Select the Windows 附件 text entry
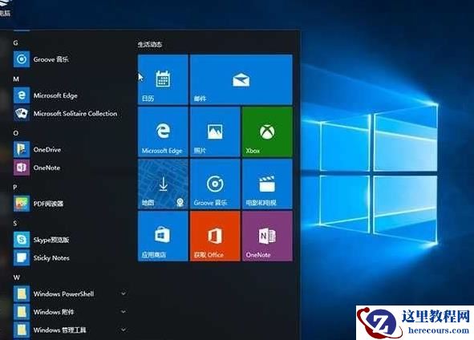474x340 pixels. coord(54,312)
